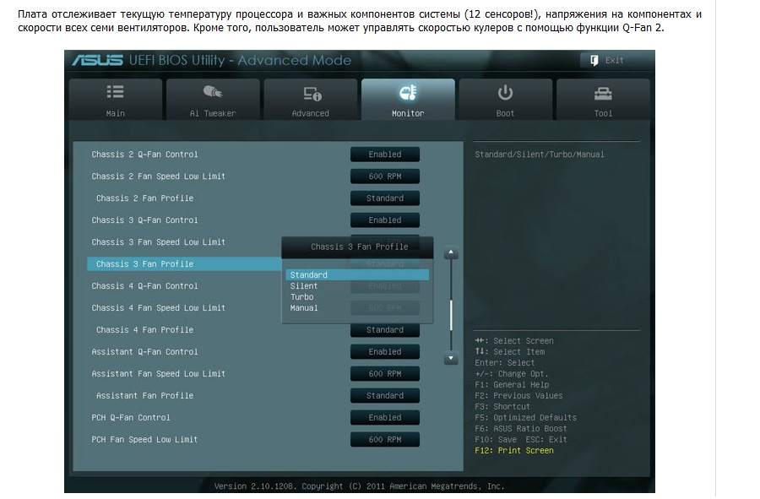Open the Advanced tab icon

(x=311, y=93)
